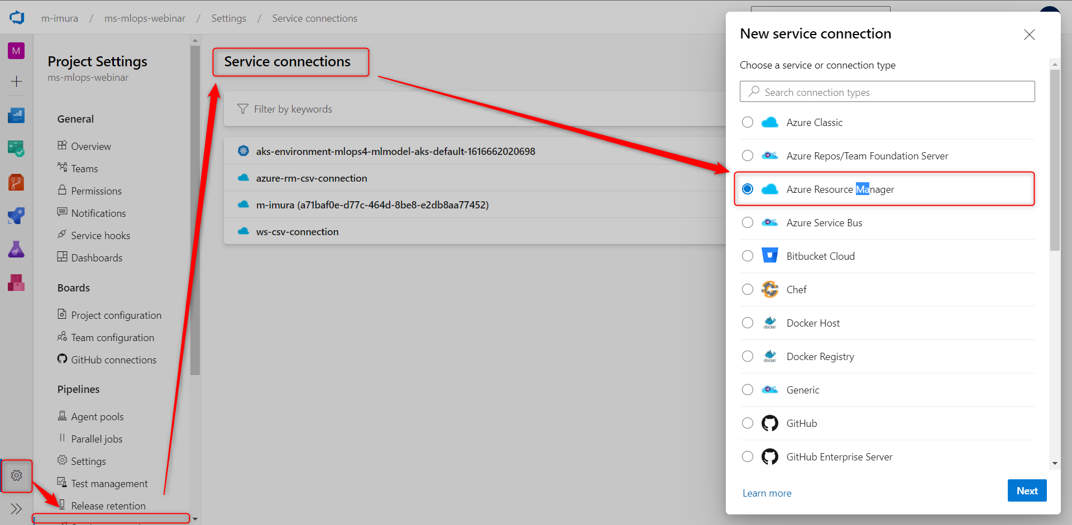The width and height of the screenshot is (1072, 525).
Task: Open the project avatar M tile
Action: point(16,51)
